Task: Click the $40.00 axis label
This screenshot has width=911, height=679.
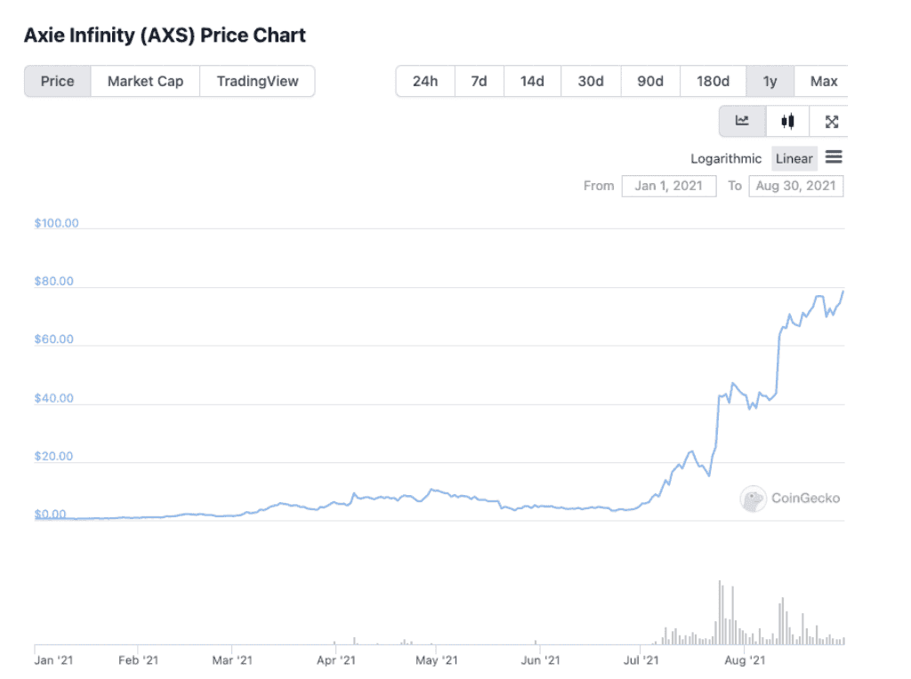Action: [x=54, y=398]
